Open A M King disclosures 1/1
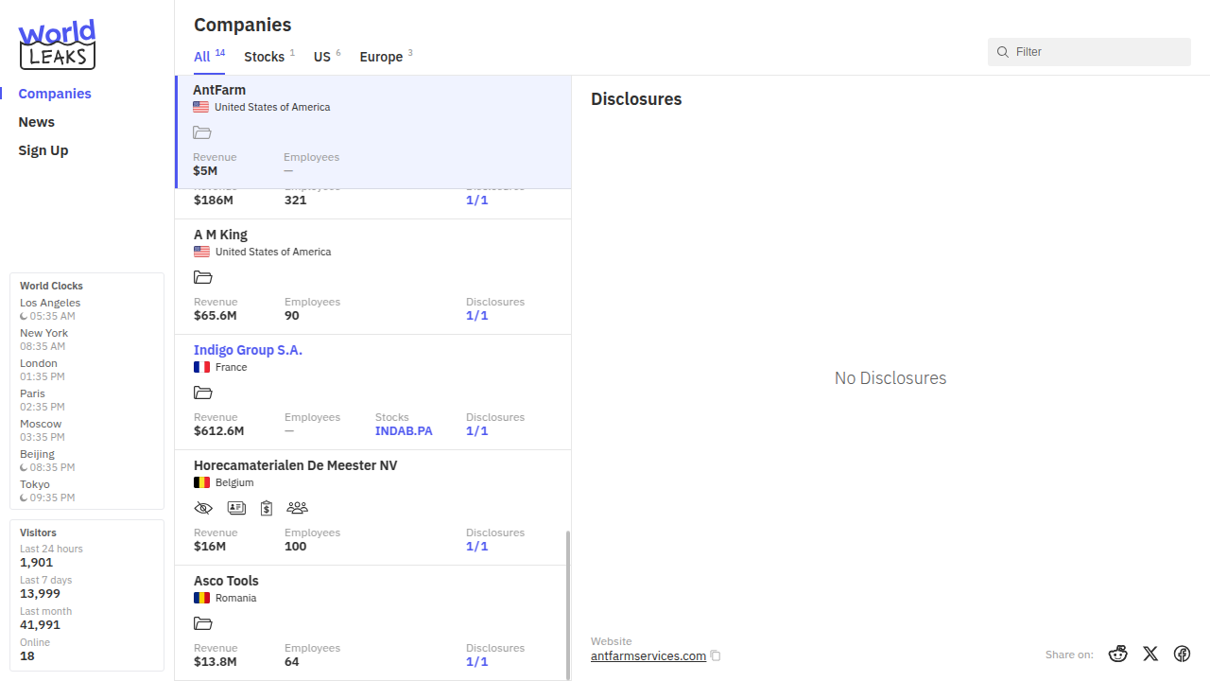 [x=477, y=316]
